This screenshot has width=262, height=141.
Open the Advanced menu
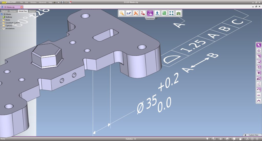pyautogui.click(x=42, y=2)
